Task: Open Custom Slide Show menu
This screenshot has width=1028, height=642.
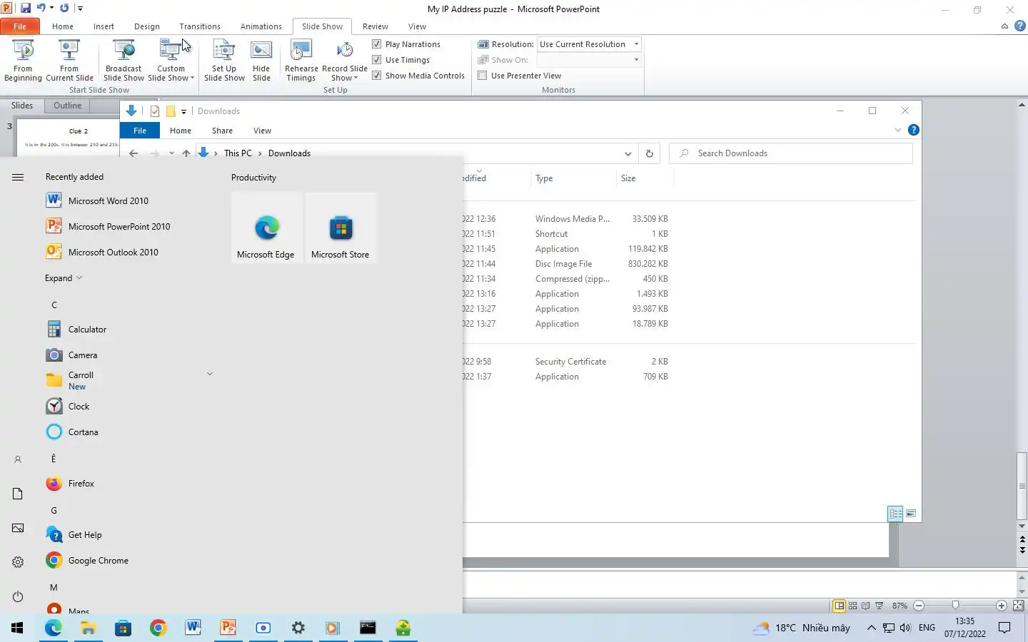Action: [171, 61]
